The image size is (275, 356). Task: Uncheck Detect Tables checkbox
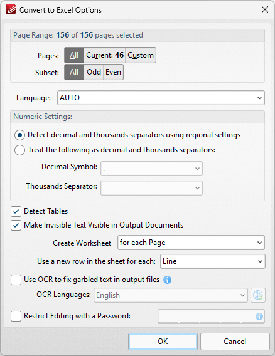click(x=16, y=211)
